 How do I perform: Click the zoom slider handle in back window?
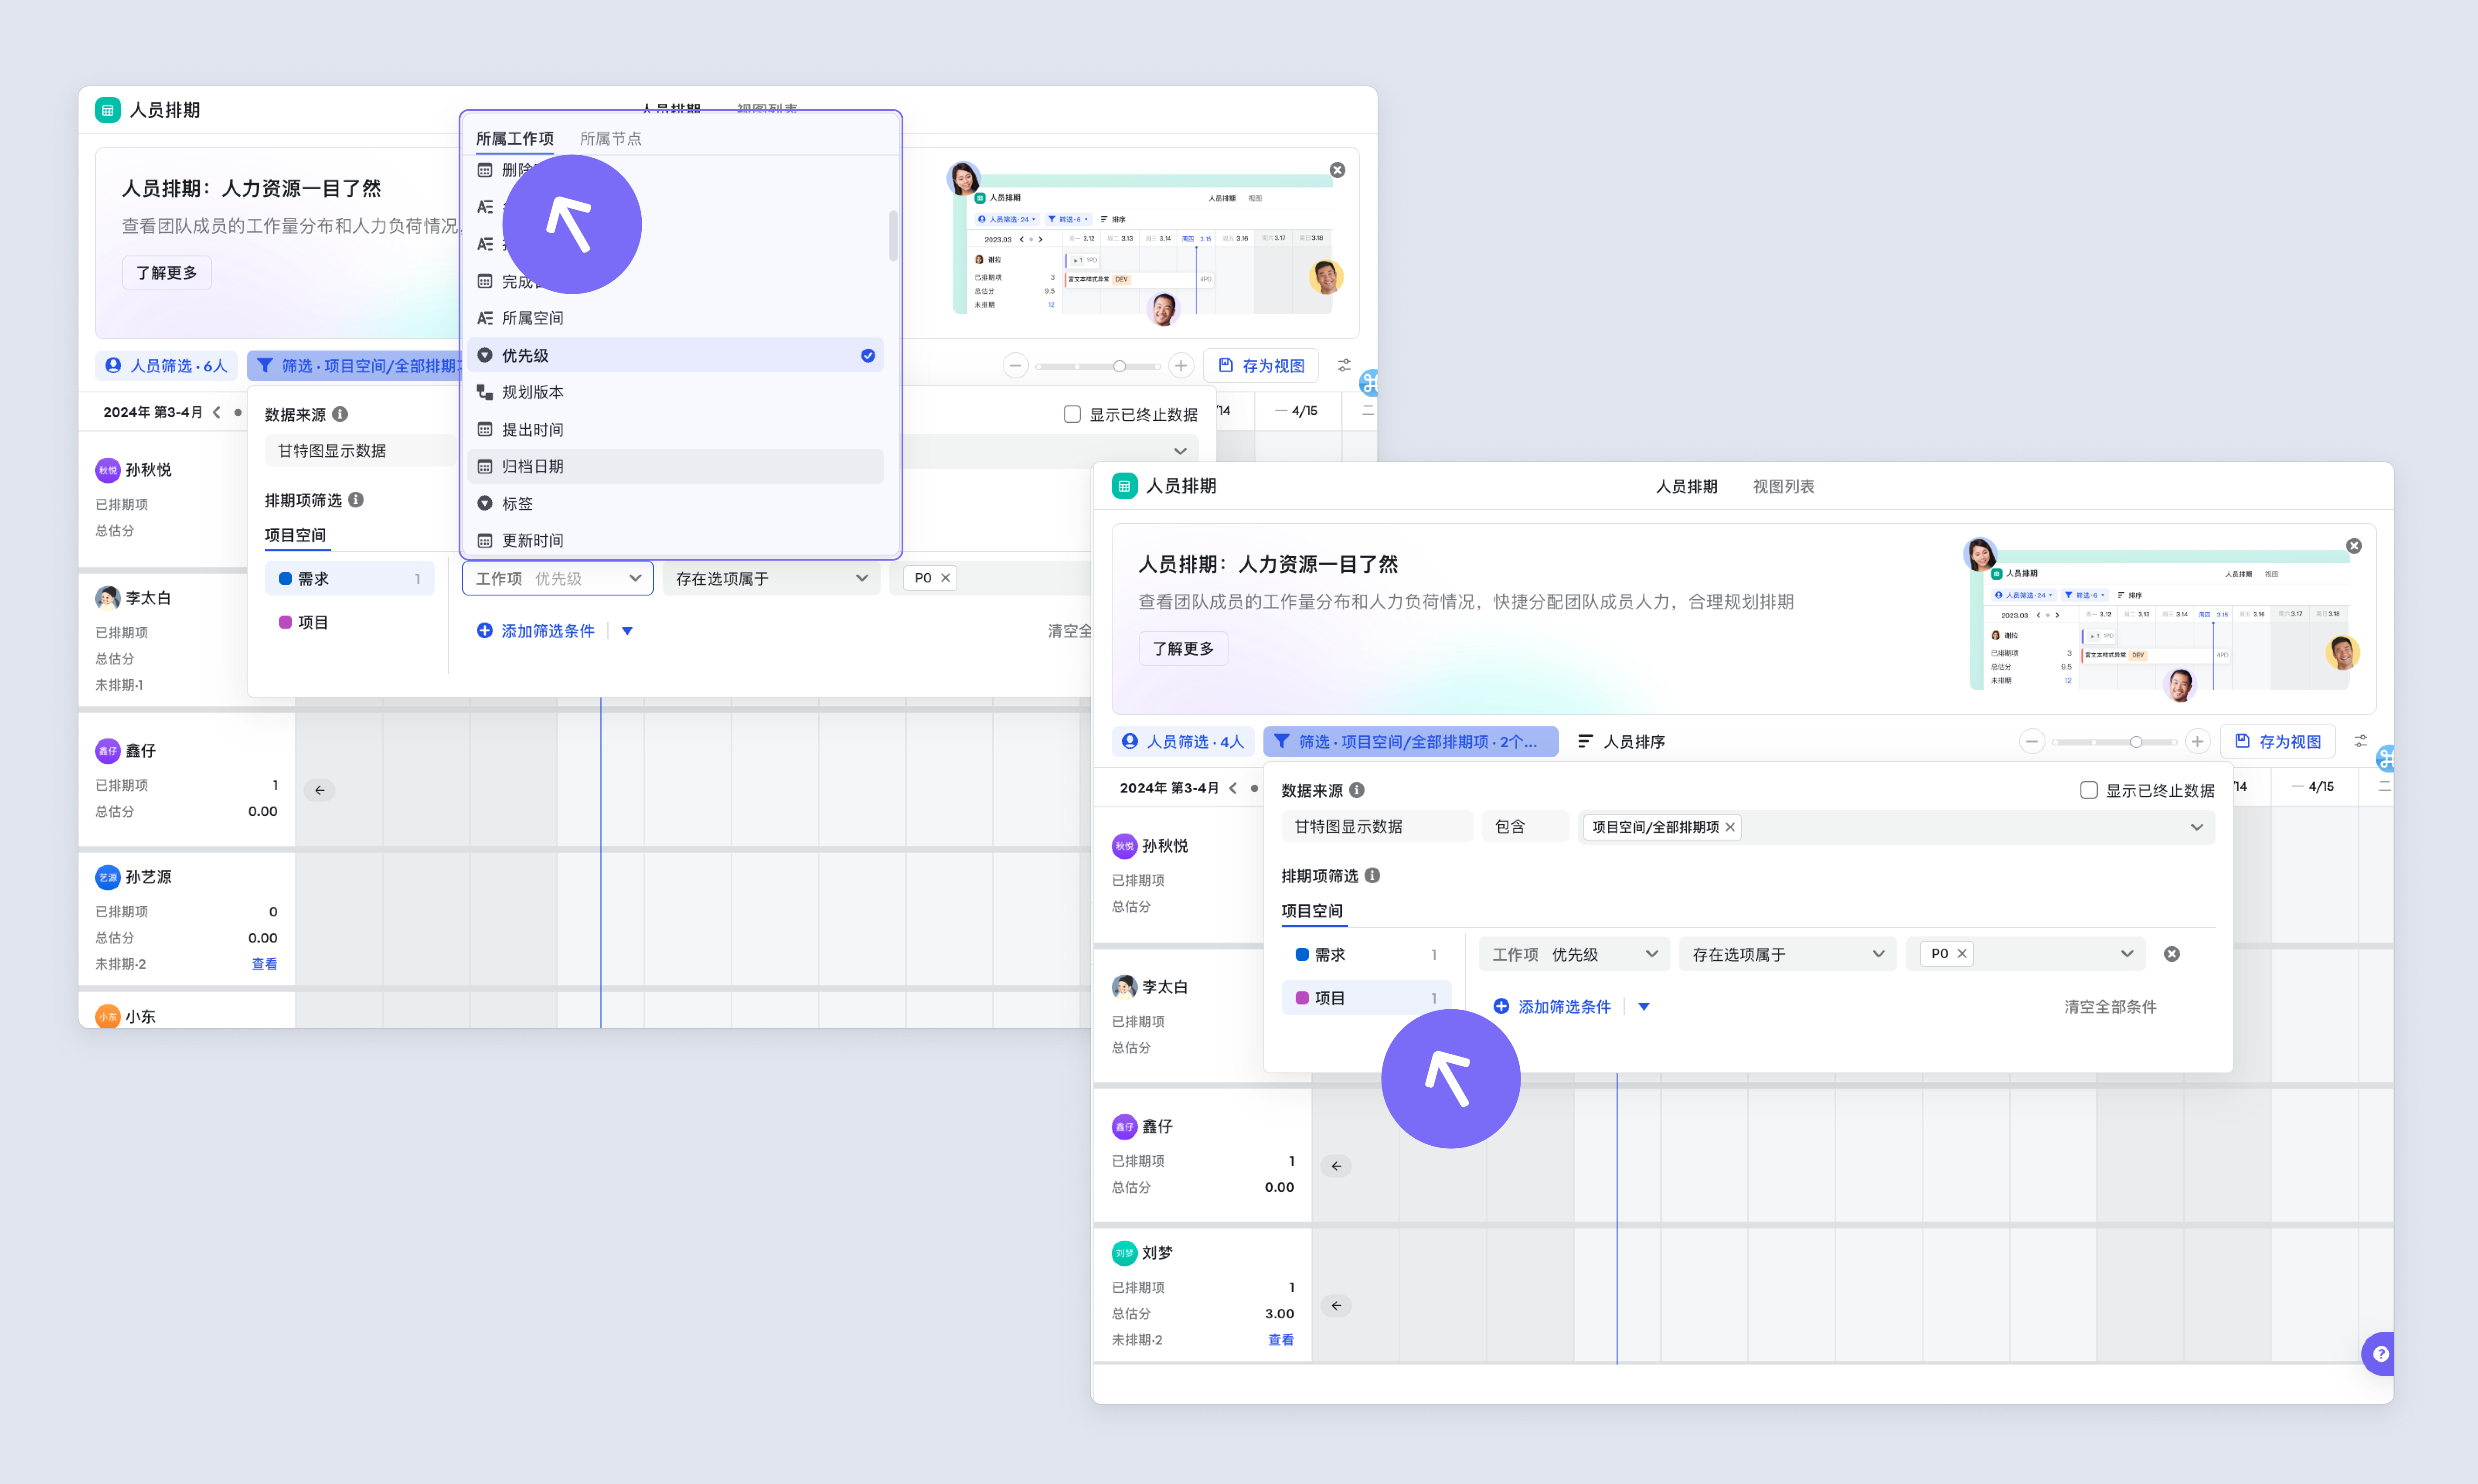pos(1119,366)
